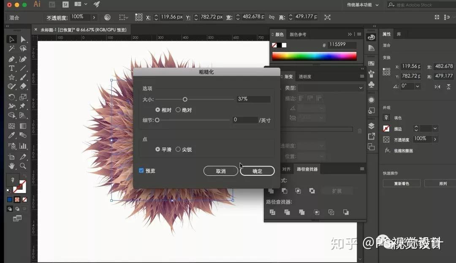Expand the opacity arrow in control bar

tap(94, 17)
